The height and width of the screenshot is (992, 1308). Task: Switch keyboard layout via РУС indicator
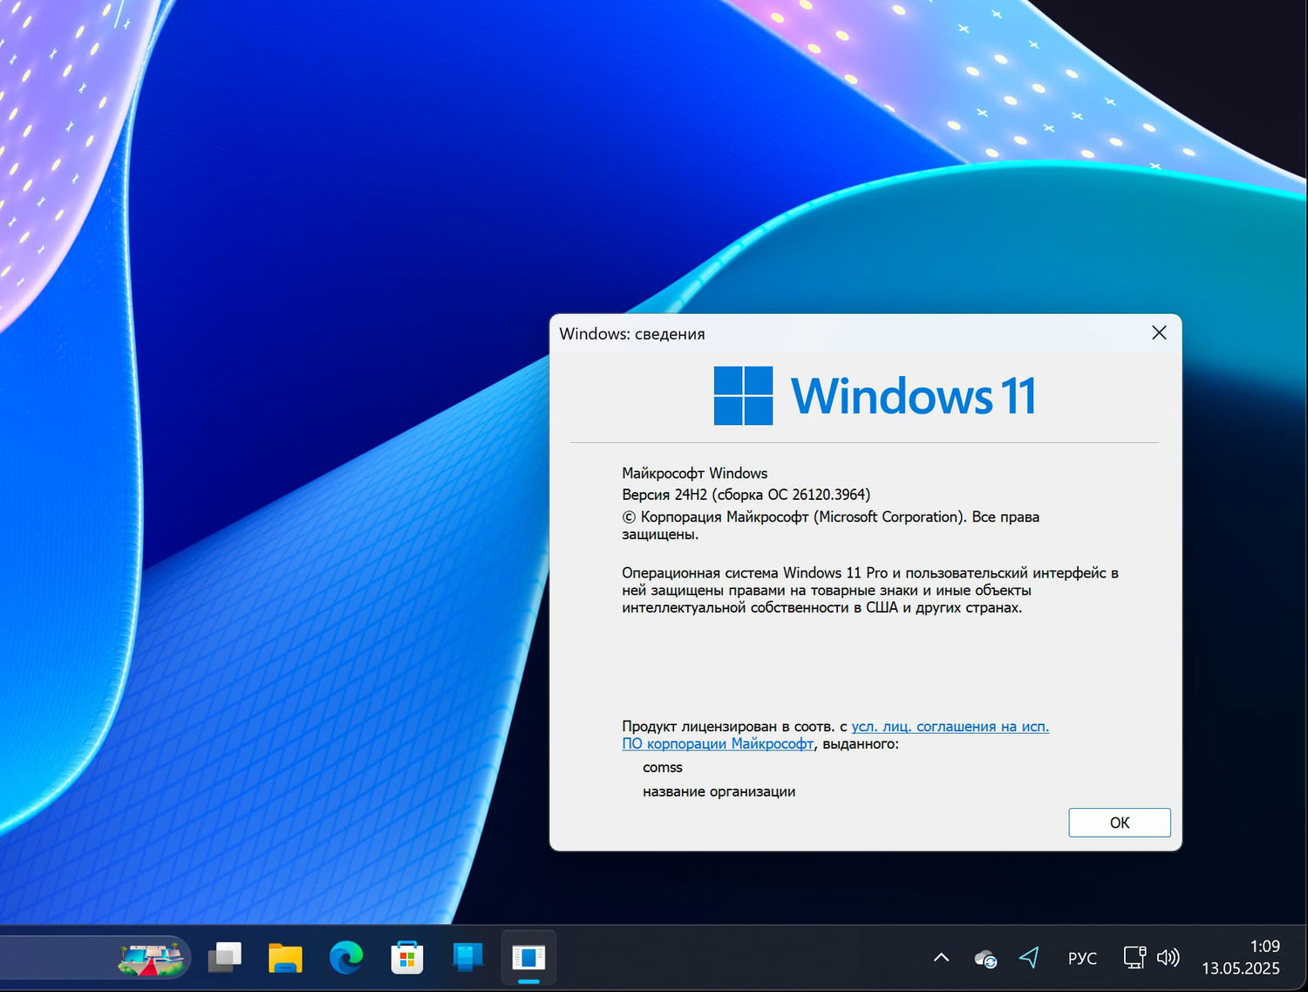[1082, 957]
